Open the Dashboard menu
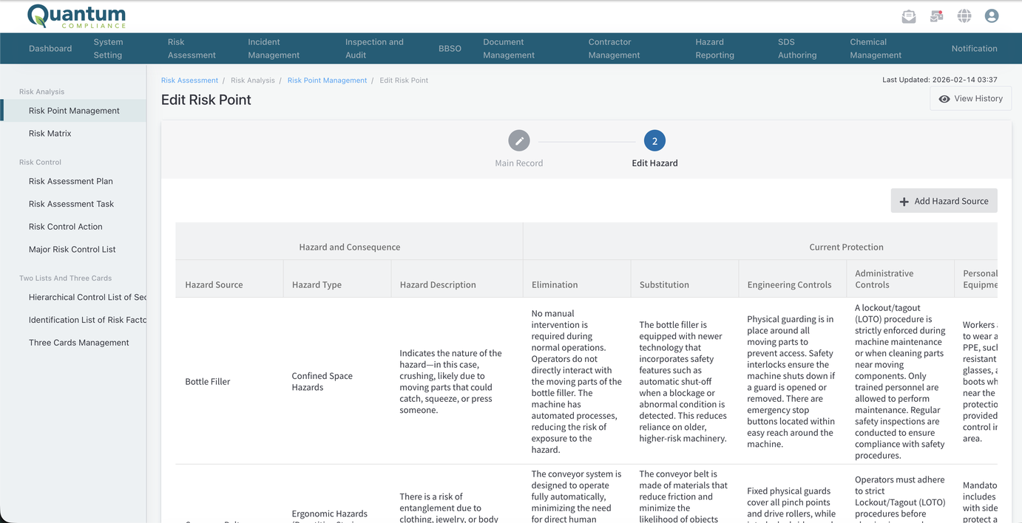 [50, 49]
